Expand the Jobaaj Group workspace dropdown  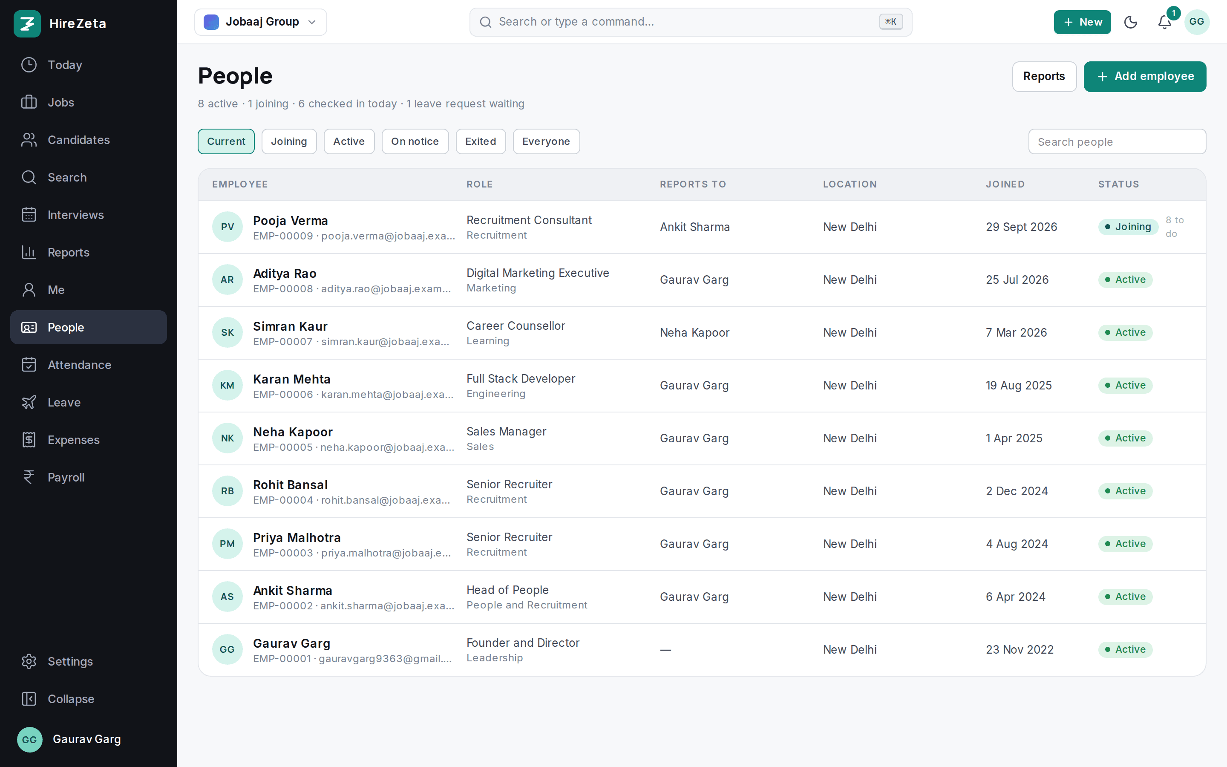click(x=261, y=22)
